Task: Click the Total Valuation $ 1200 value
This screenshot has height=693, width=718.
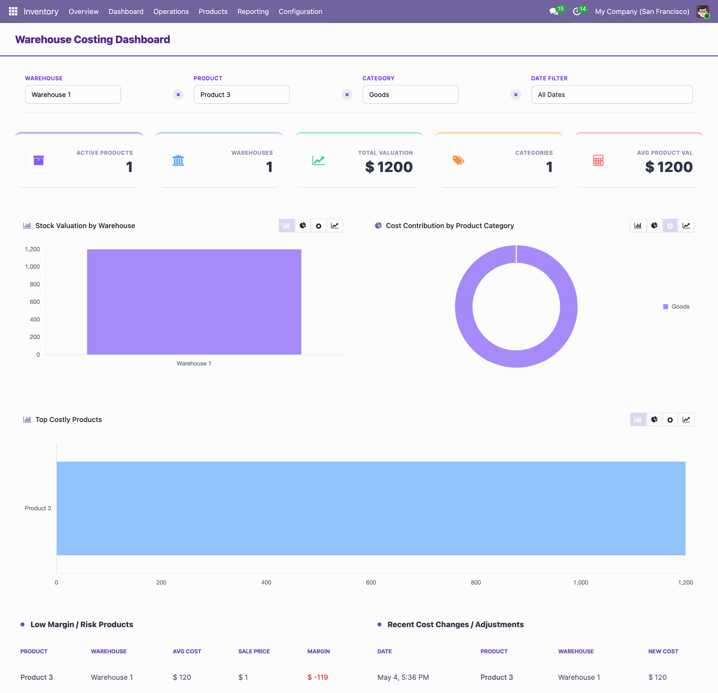Action: tap(389, 167)
